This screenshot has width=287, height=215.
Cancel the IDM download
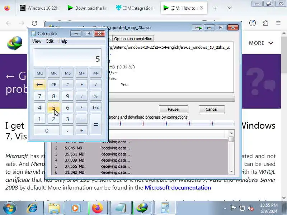coord(212,109)
